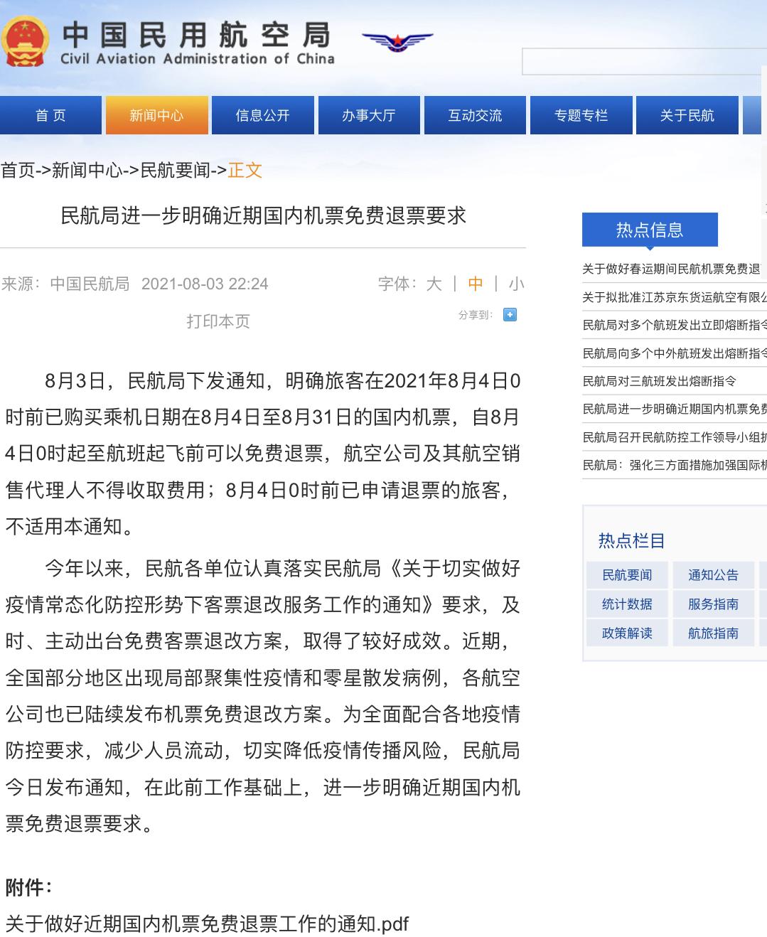Viewport: 767px width, 937px height.
Task: Select large font size 大
Action: (434, 284)
